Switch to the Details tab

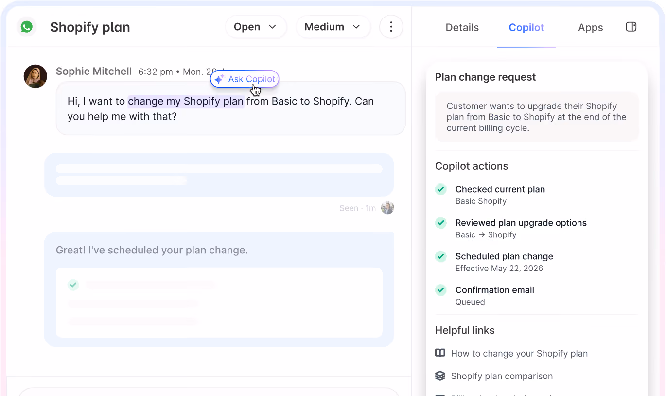click(x=462, y=28)
